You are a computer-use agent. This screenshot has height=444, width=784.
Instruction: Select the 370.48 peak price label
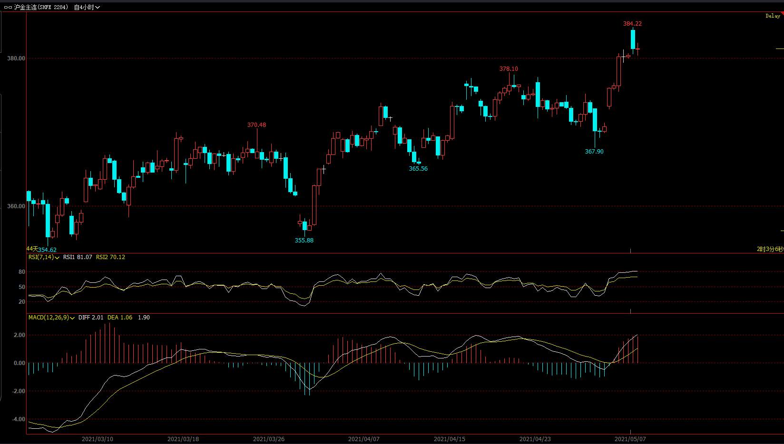[256, 125]
